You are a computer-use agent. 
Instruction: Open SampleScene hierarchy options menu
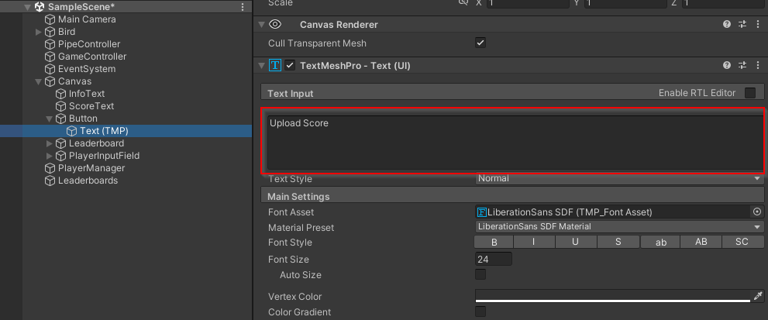tap(243, 7)
